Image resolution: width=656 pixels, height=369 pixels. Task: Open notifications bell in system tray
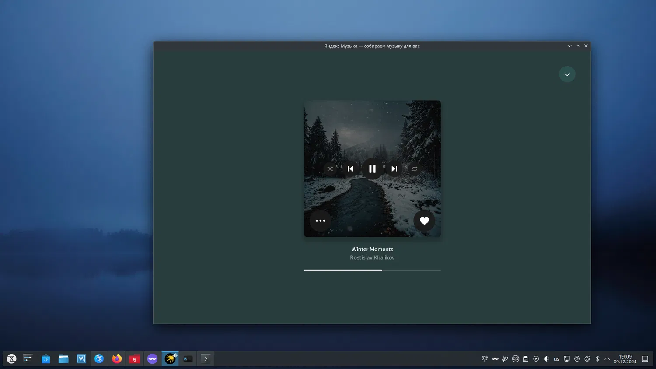485,359
